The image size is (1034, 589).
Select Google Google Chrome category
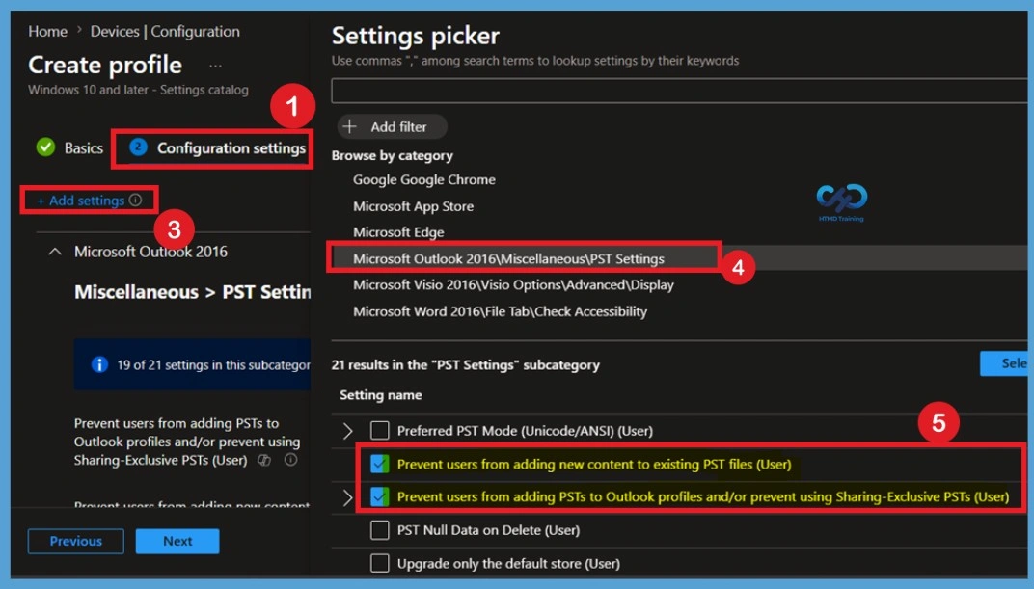[424, 180]
